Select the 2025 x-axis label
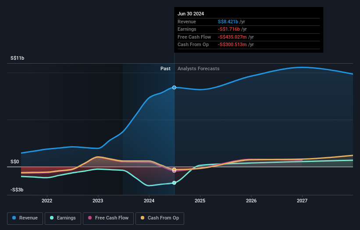 coord(200,201)
